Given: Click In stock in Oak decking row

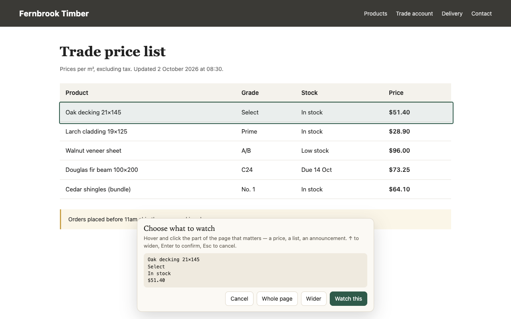Looking at the screenshot, I should click(339, 112).
